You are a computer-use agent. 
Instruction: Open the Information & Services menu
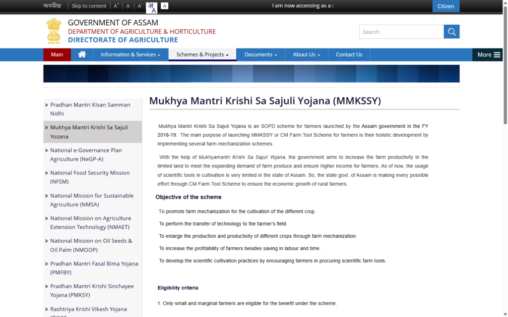130,54
